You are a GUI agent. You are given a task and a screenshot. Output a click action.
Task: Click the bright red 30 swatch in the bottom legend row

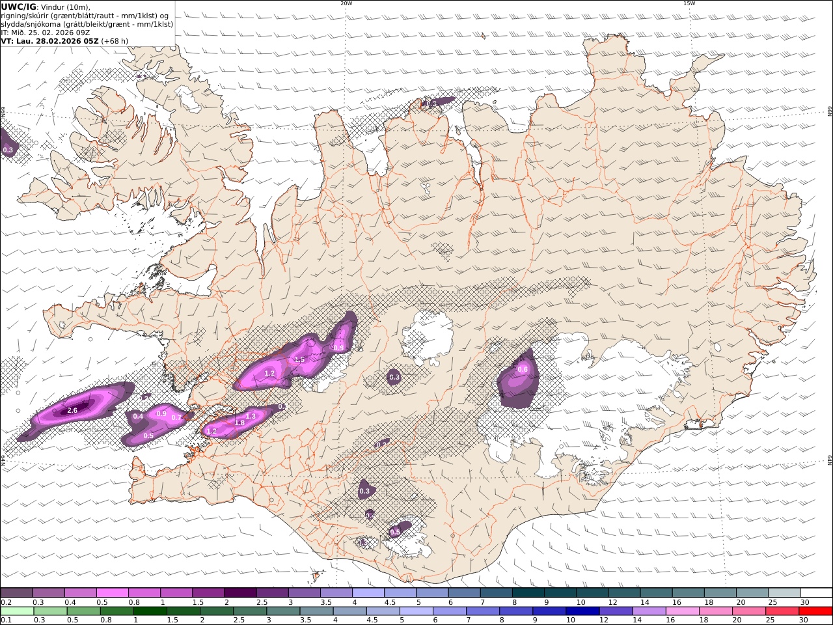click(815, 611)
